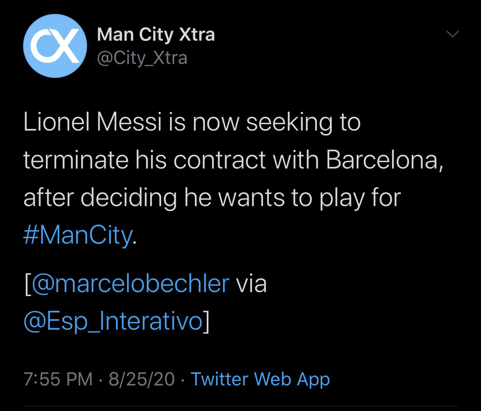
Task: Click the CX logo inside the avatar
Action: [55, 46]
